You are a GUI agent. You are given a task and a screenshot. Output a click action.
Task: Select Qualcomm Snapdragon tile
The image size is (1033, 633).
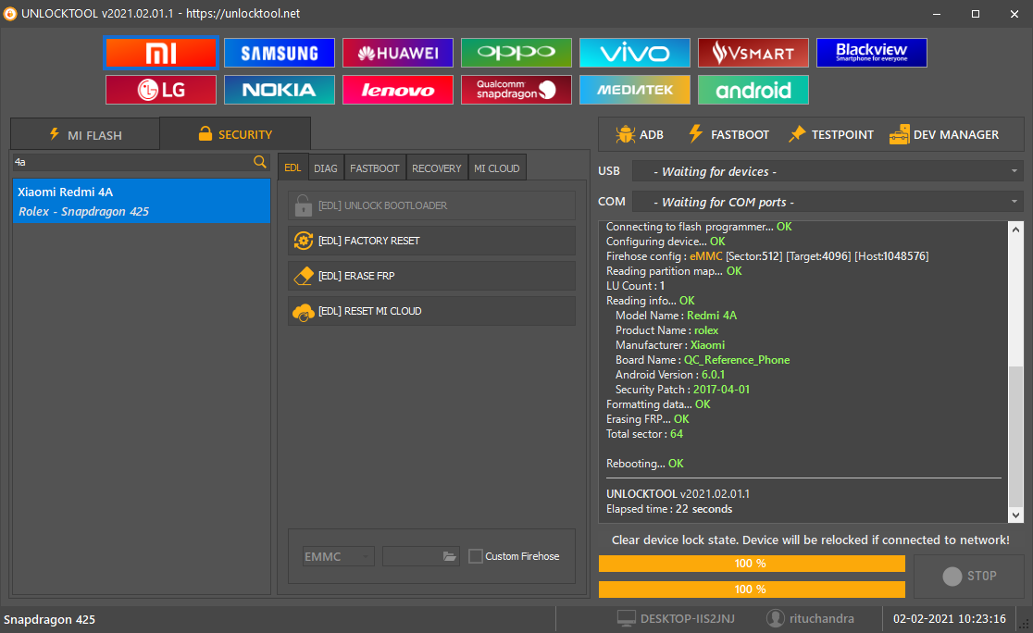pos(516,90)
